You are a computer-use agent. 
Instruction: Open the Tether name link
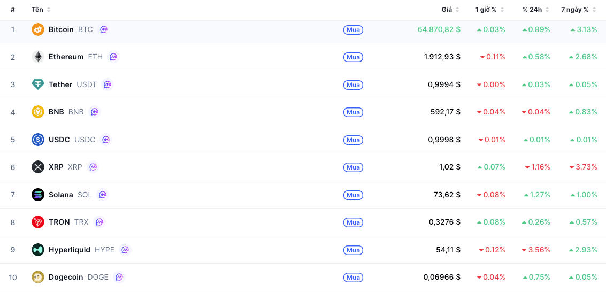coord(60,84)
